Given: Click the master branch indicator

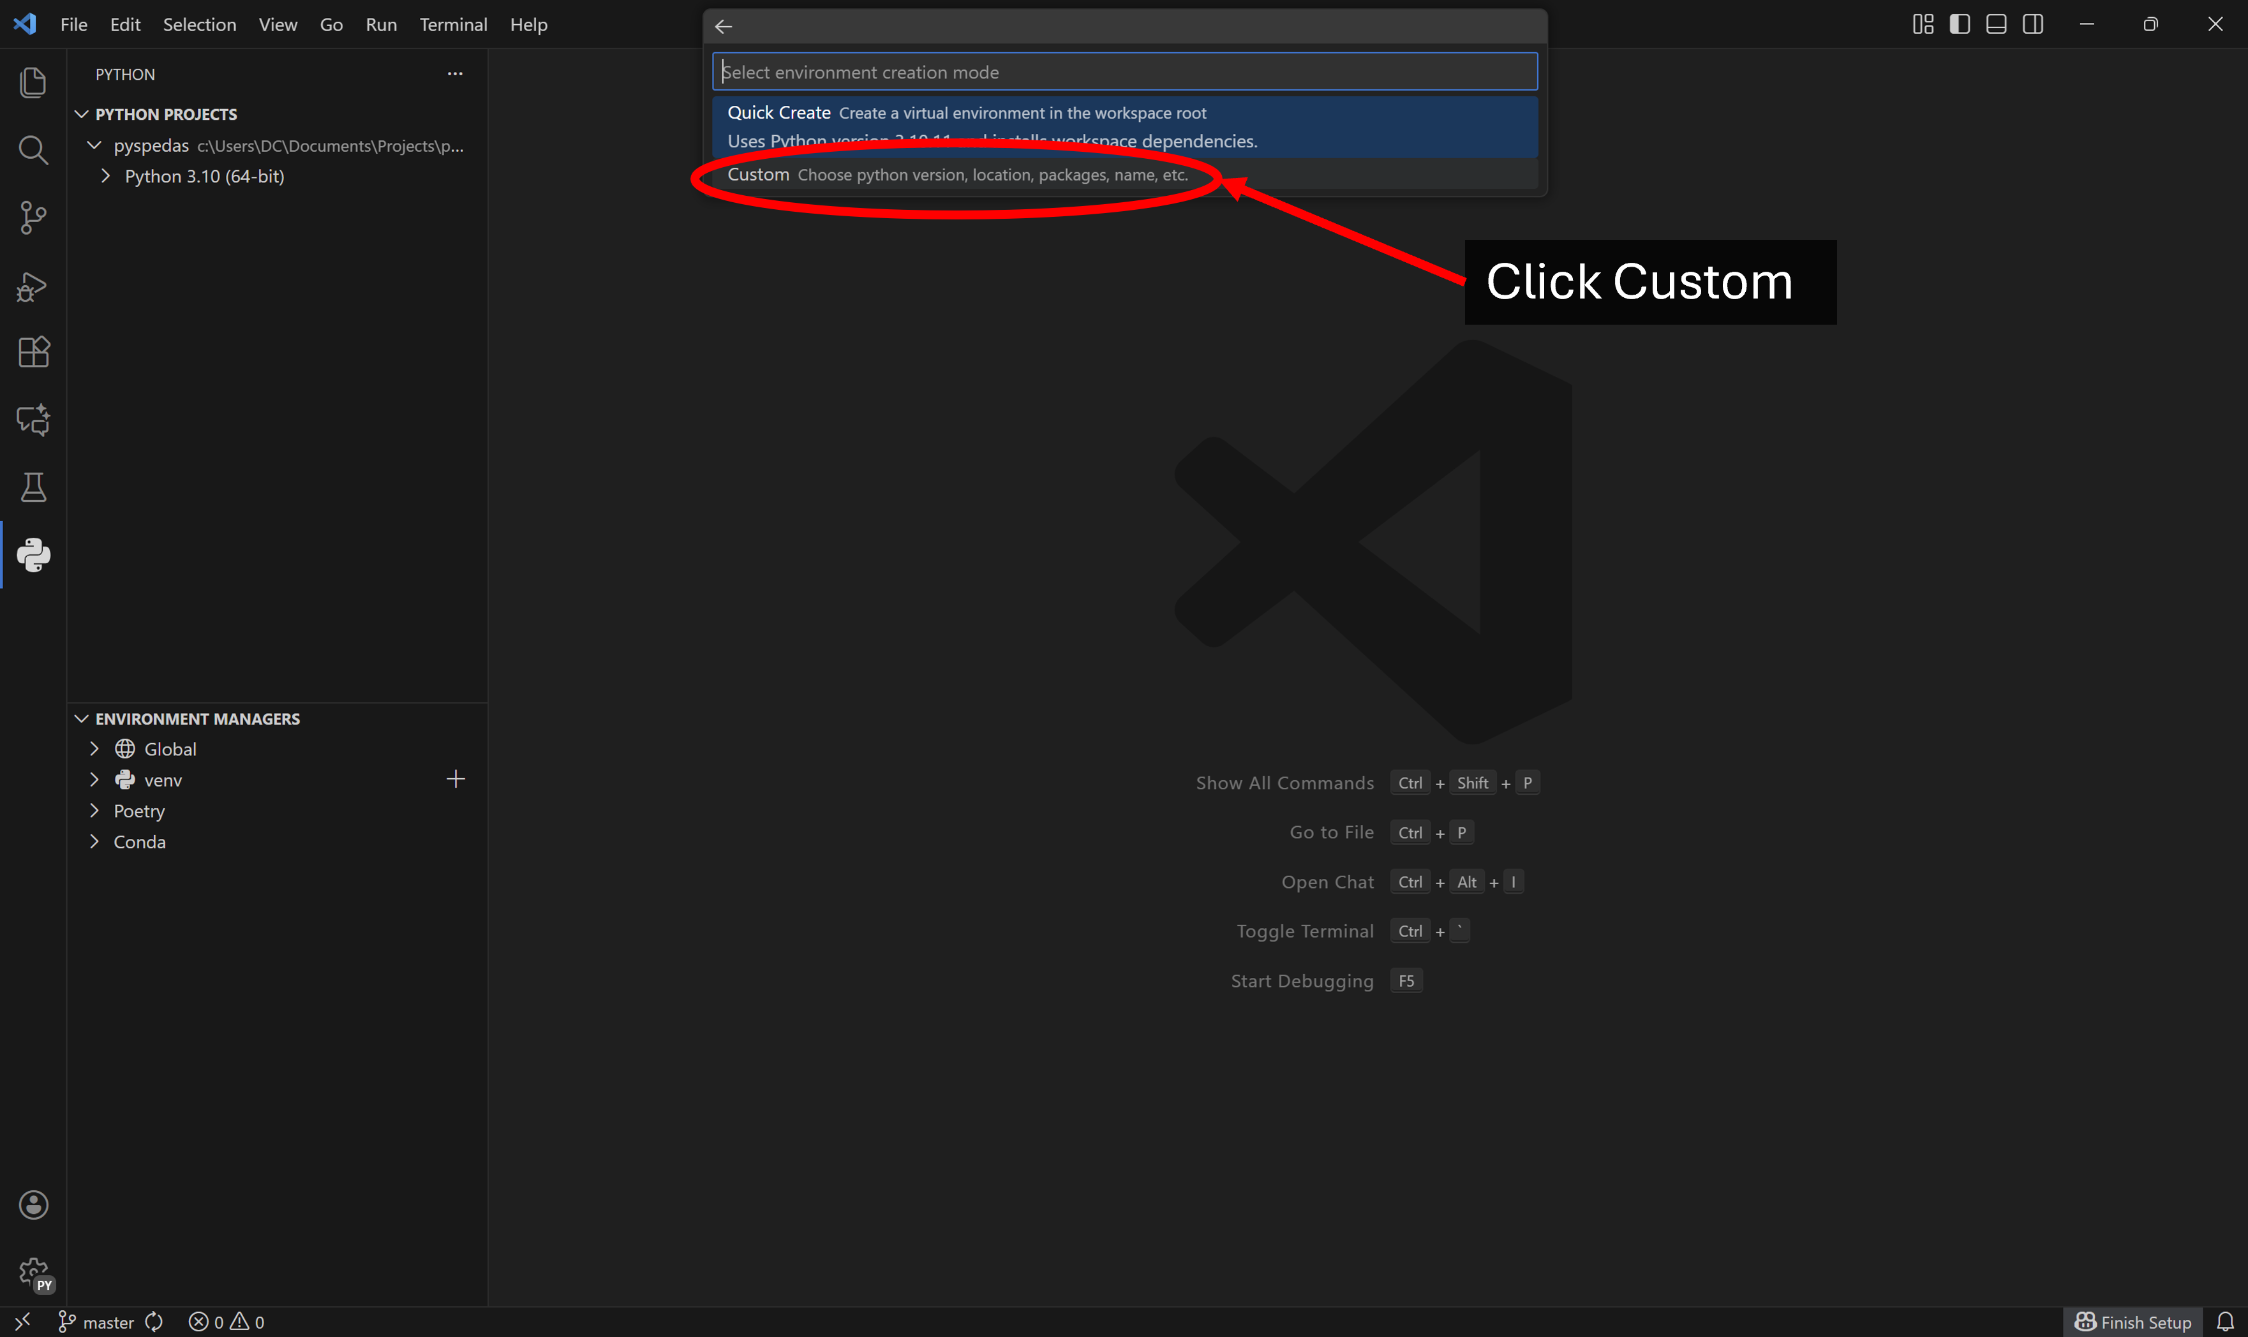Looking at the screenshot, I should tap(96, 1322).
